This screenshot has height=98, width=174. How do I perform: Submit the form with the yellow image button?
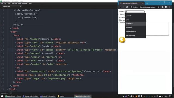(x=122, y=40)
